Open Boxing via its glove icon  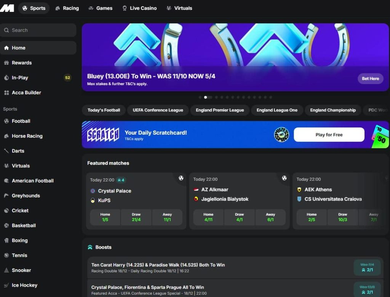click(x=6, y=241)
